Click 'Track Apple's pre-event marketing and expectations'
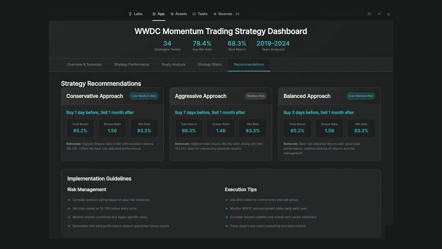 pos(268,226)
